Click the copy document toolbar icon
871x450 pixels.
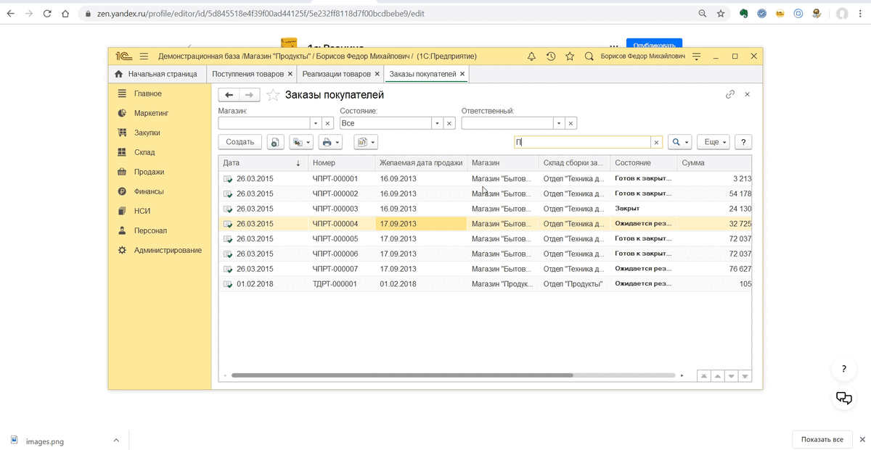coord(275,142)
